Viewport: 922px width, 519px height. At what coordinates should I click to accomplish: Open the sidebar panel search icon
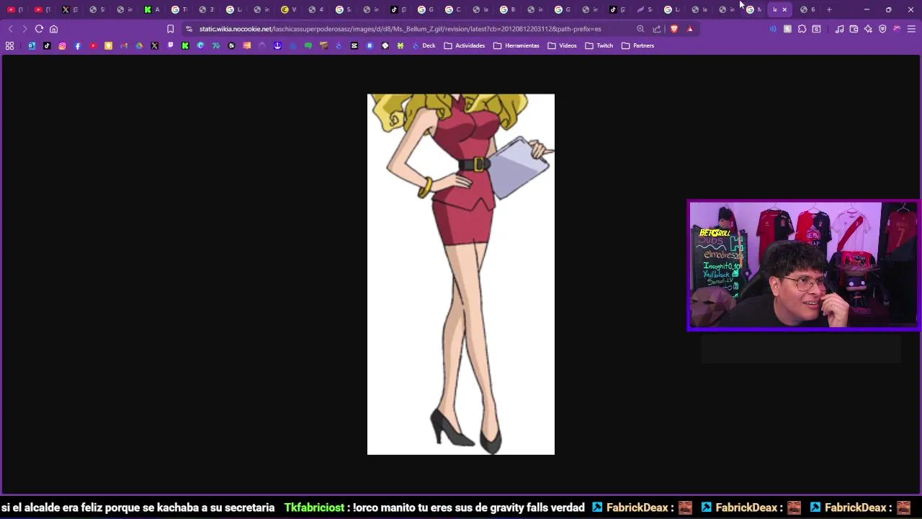point(816,29)
